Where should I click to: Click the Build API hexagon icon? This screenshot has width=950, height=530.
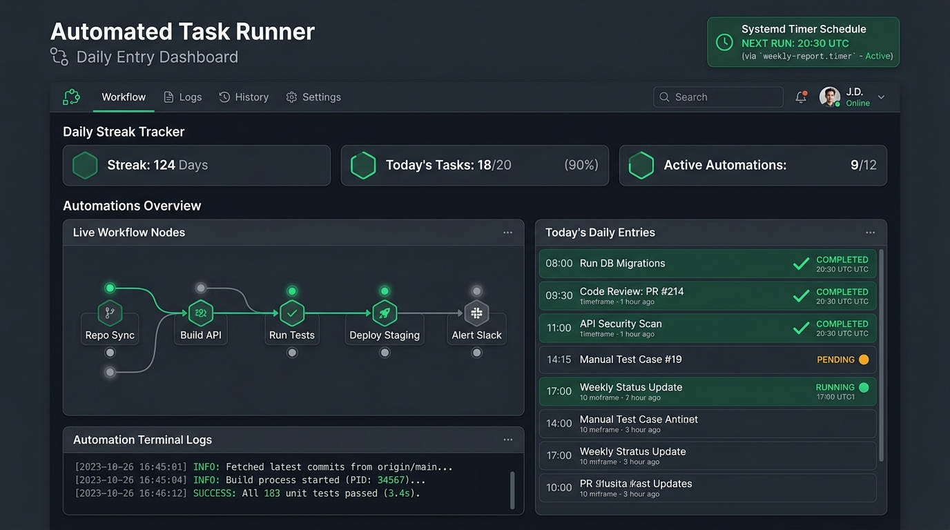tap(201, 313)
